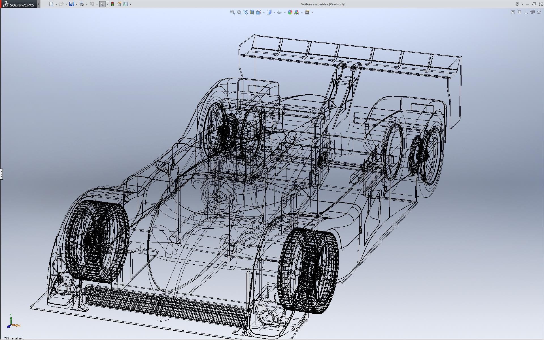Click the View Settings monitor icon

pos(307,12)
